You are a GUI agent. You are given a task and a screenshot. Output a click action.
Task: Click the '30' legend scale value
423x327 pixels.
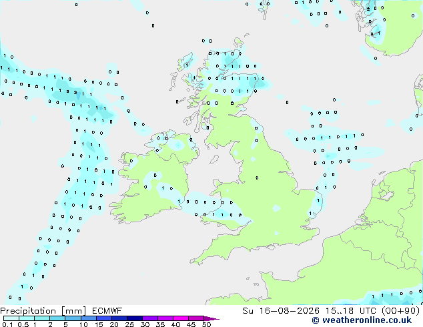(145, 324)
